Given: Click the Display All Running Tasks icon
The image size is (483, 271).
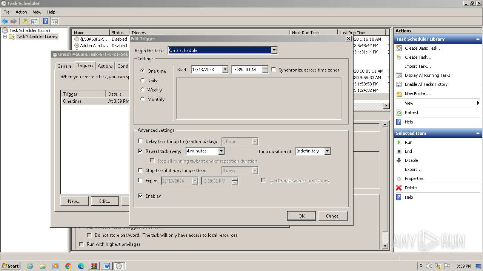Looking at the screenshot, I should pos(399,75).
